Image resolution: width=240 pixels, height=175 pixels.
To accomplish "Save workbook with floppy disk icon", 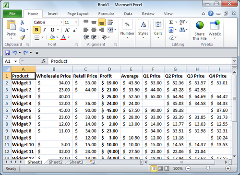I will point(7,53).
